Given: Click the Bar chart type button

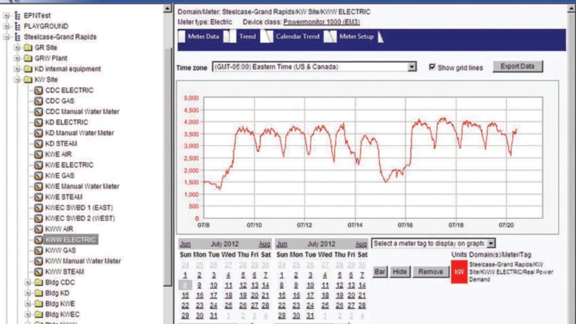Looking at the screenshot, I should coord(379,272).
